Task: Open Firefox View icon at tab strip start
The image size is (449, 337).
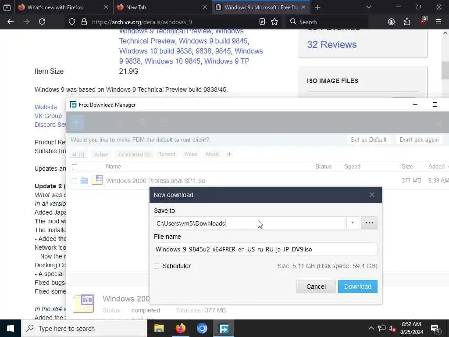Action: click(7, 7)
